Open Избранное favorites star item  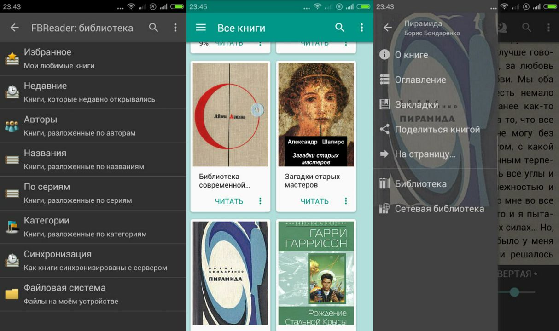tap(92, 58)
